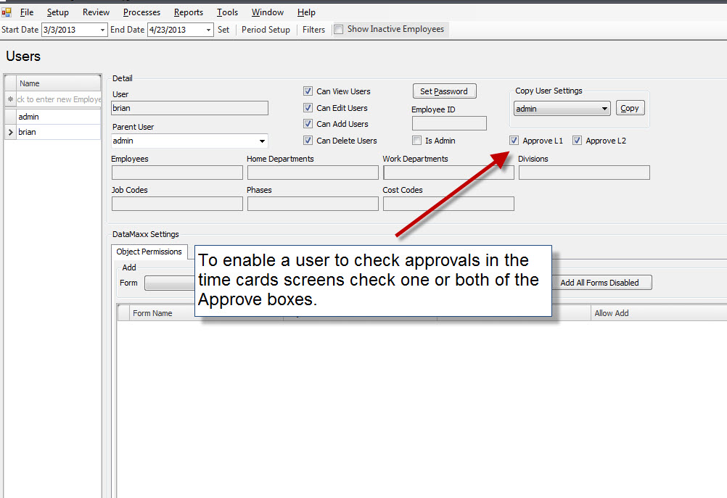Image resolution: width=727 pixels, height=498 pixels.
Task: Toggle Show Inactive Employees checkbox
Action: coord(338,30)
